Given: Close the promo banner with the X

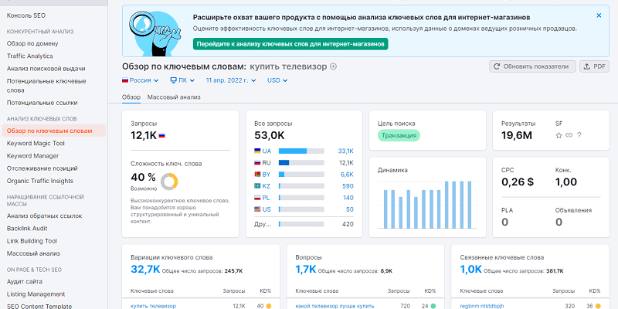Looking at the screenshot, I should 599,15.
